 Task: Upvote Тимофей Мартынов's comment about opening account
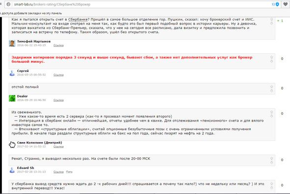[x=271, y=19]
